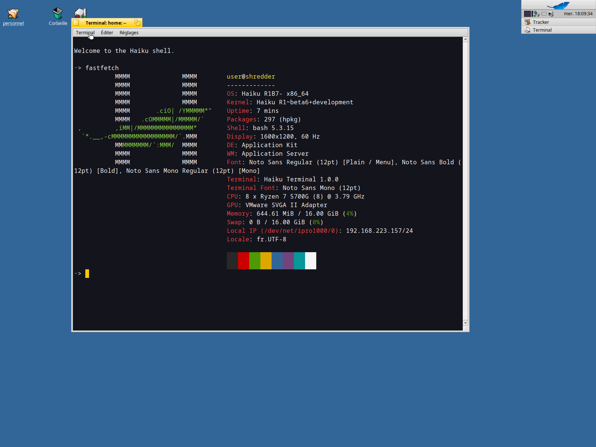
Task: Click the 'Display: 1600x1200, 60 Hz' line
Action: 273,136
